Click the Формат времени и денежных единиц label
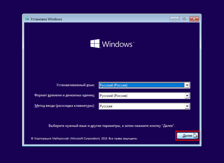This screenshot has height=163, width=224. (x=64, y=95)
